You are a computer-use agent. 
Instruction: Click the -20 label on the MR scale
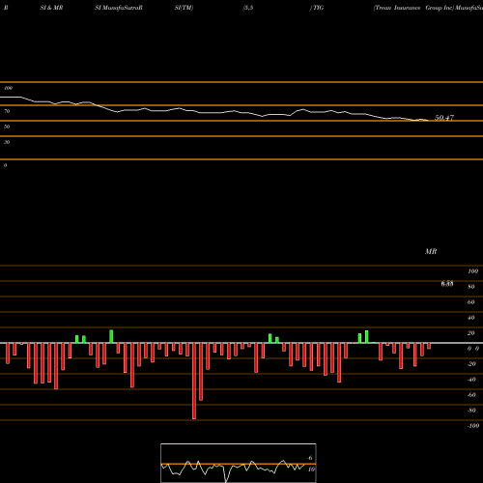point(471,364)
